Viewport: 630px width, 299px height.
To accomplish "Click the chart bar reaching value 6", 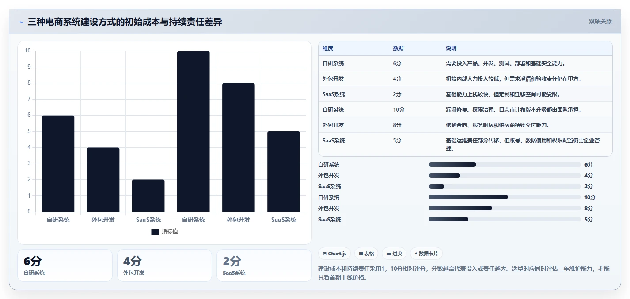I will point(58,164).
